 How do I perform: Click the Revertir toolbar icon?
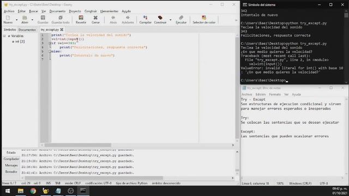[x=81, y=20]
